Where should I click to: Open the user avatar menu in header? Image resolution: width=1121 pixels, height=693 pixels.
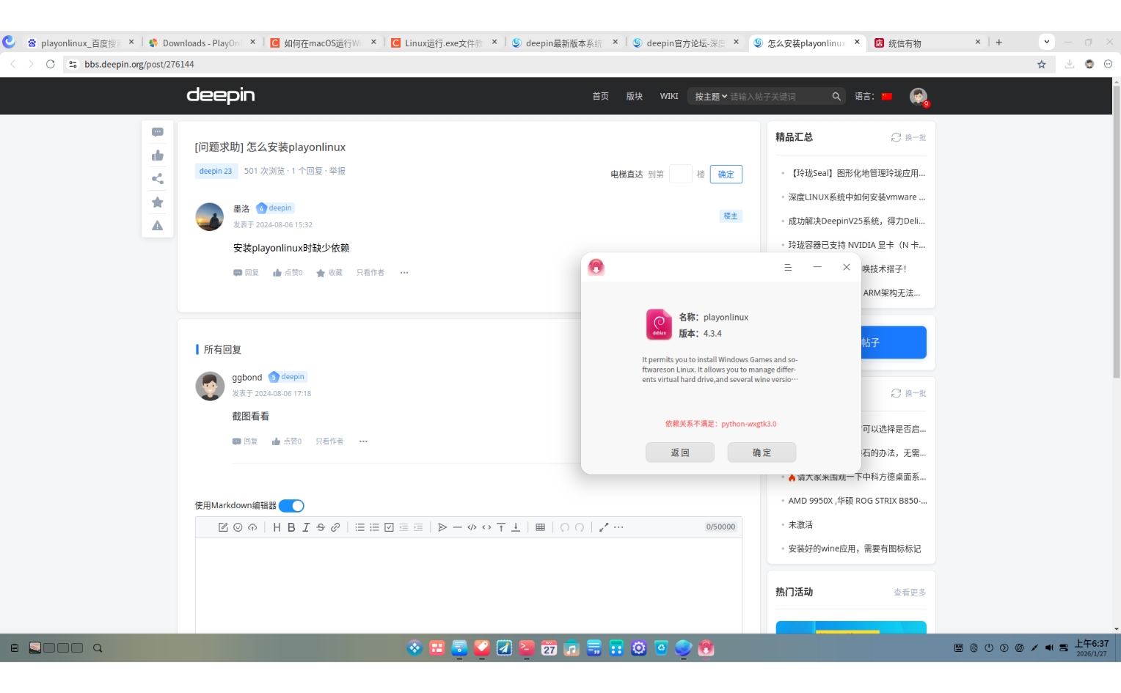pyautogui.click(x=918, y=96)
